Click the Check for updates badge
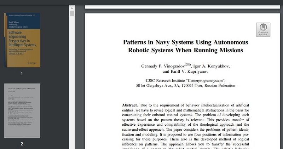The height and width of the screenshot is (149, 283). coord(263,30)
